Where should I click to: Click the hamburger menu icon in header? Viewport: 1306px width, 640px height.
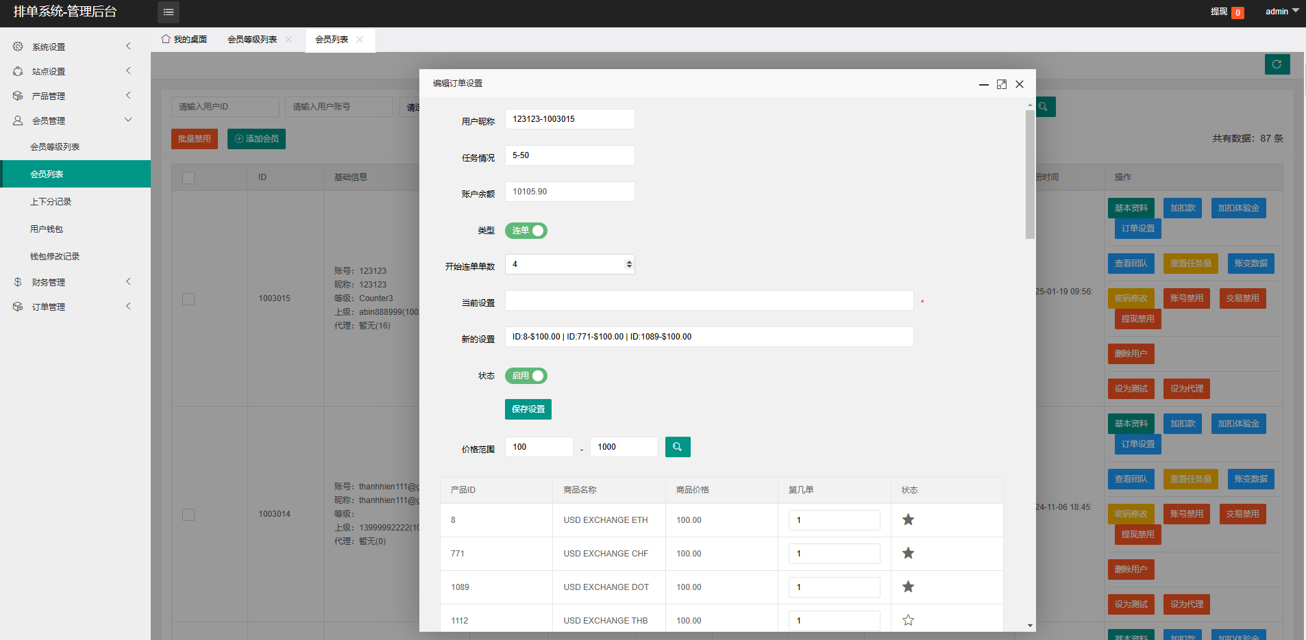pyautogui.click(x=169, y=12)
